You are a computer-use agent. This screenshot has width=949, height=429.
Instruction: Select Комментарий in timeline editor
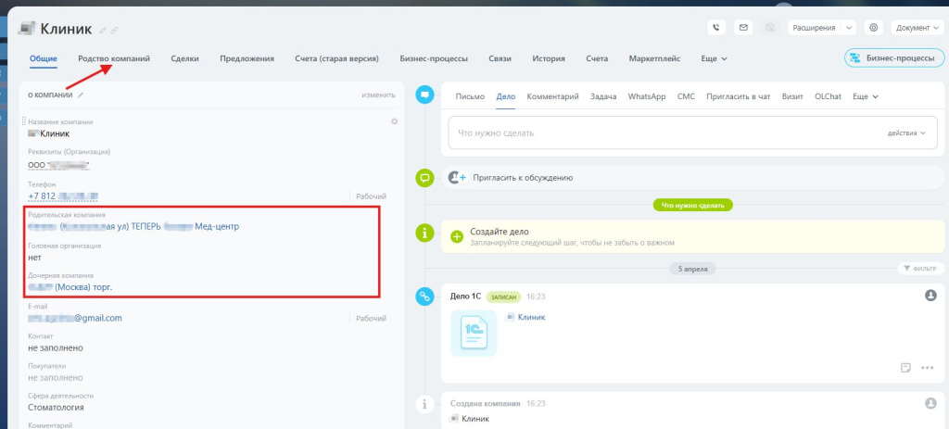(552, 96)
